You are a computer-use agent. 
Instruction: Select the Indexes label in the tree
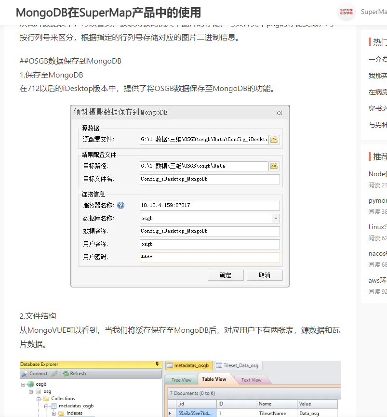click(x=74, y=413)
